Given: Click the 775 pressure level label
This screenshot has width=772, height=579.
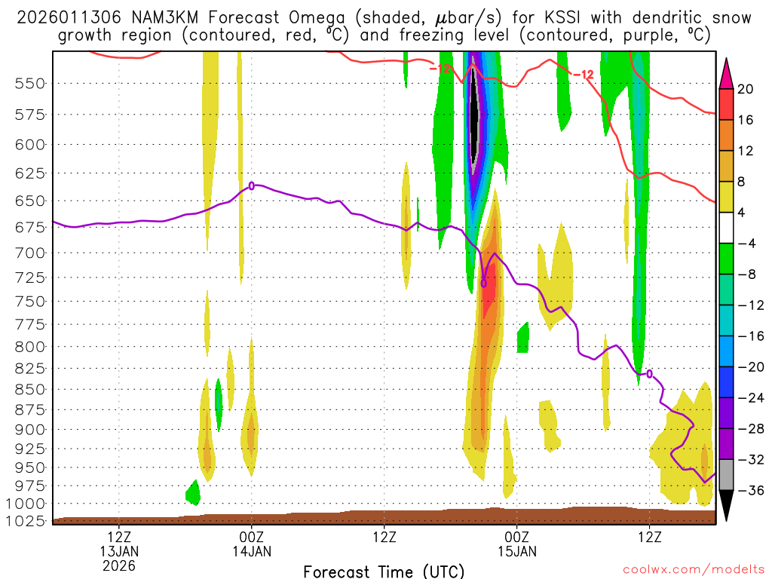Looking at the screenshot, I should 29,324.
